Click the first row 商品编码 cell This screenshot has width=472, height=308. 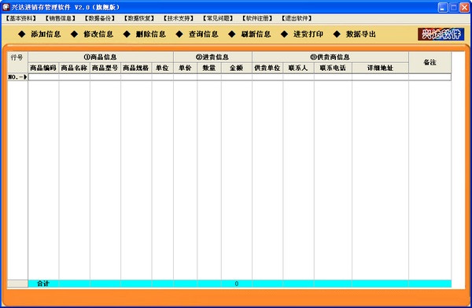click(x=43, y=77)
